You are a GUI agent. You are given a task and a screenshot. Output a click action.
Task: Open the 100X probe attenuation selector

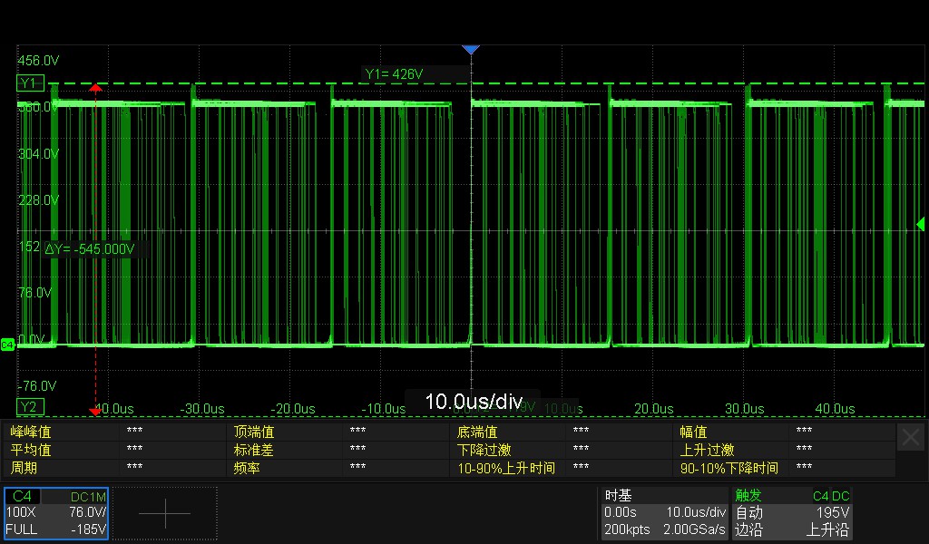(20, 511)
